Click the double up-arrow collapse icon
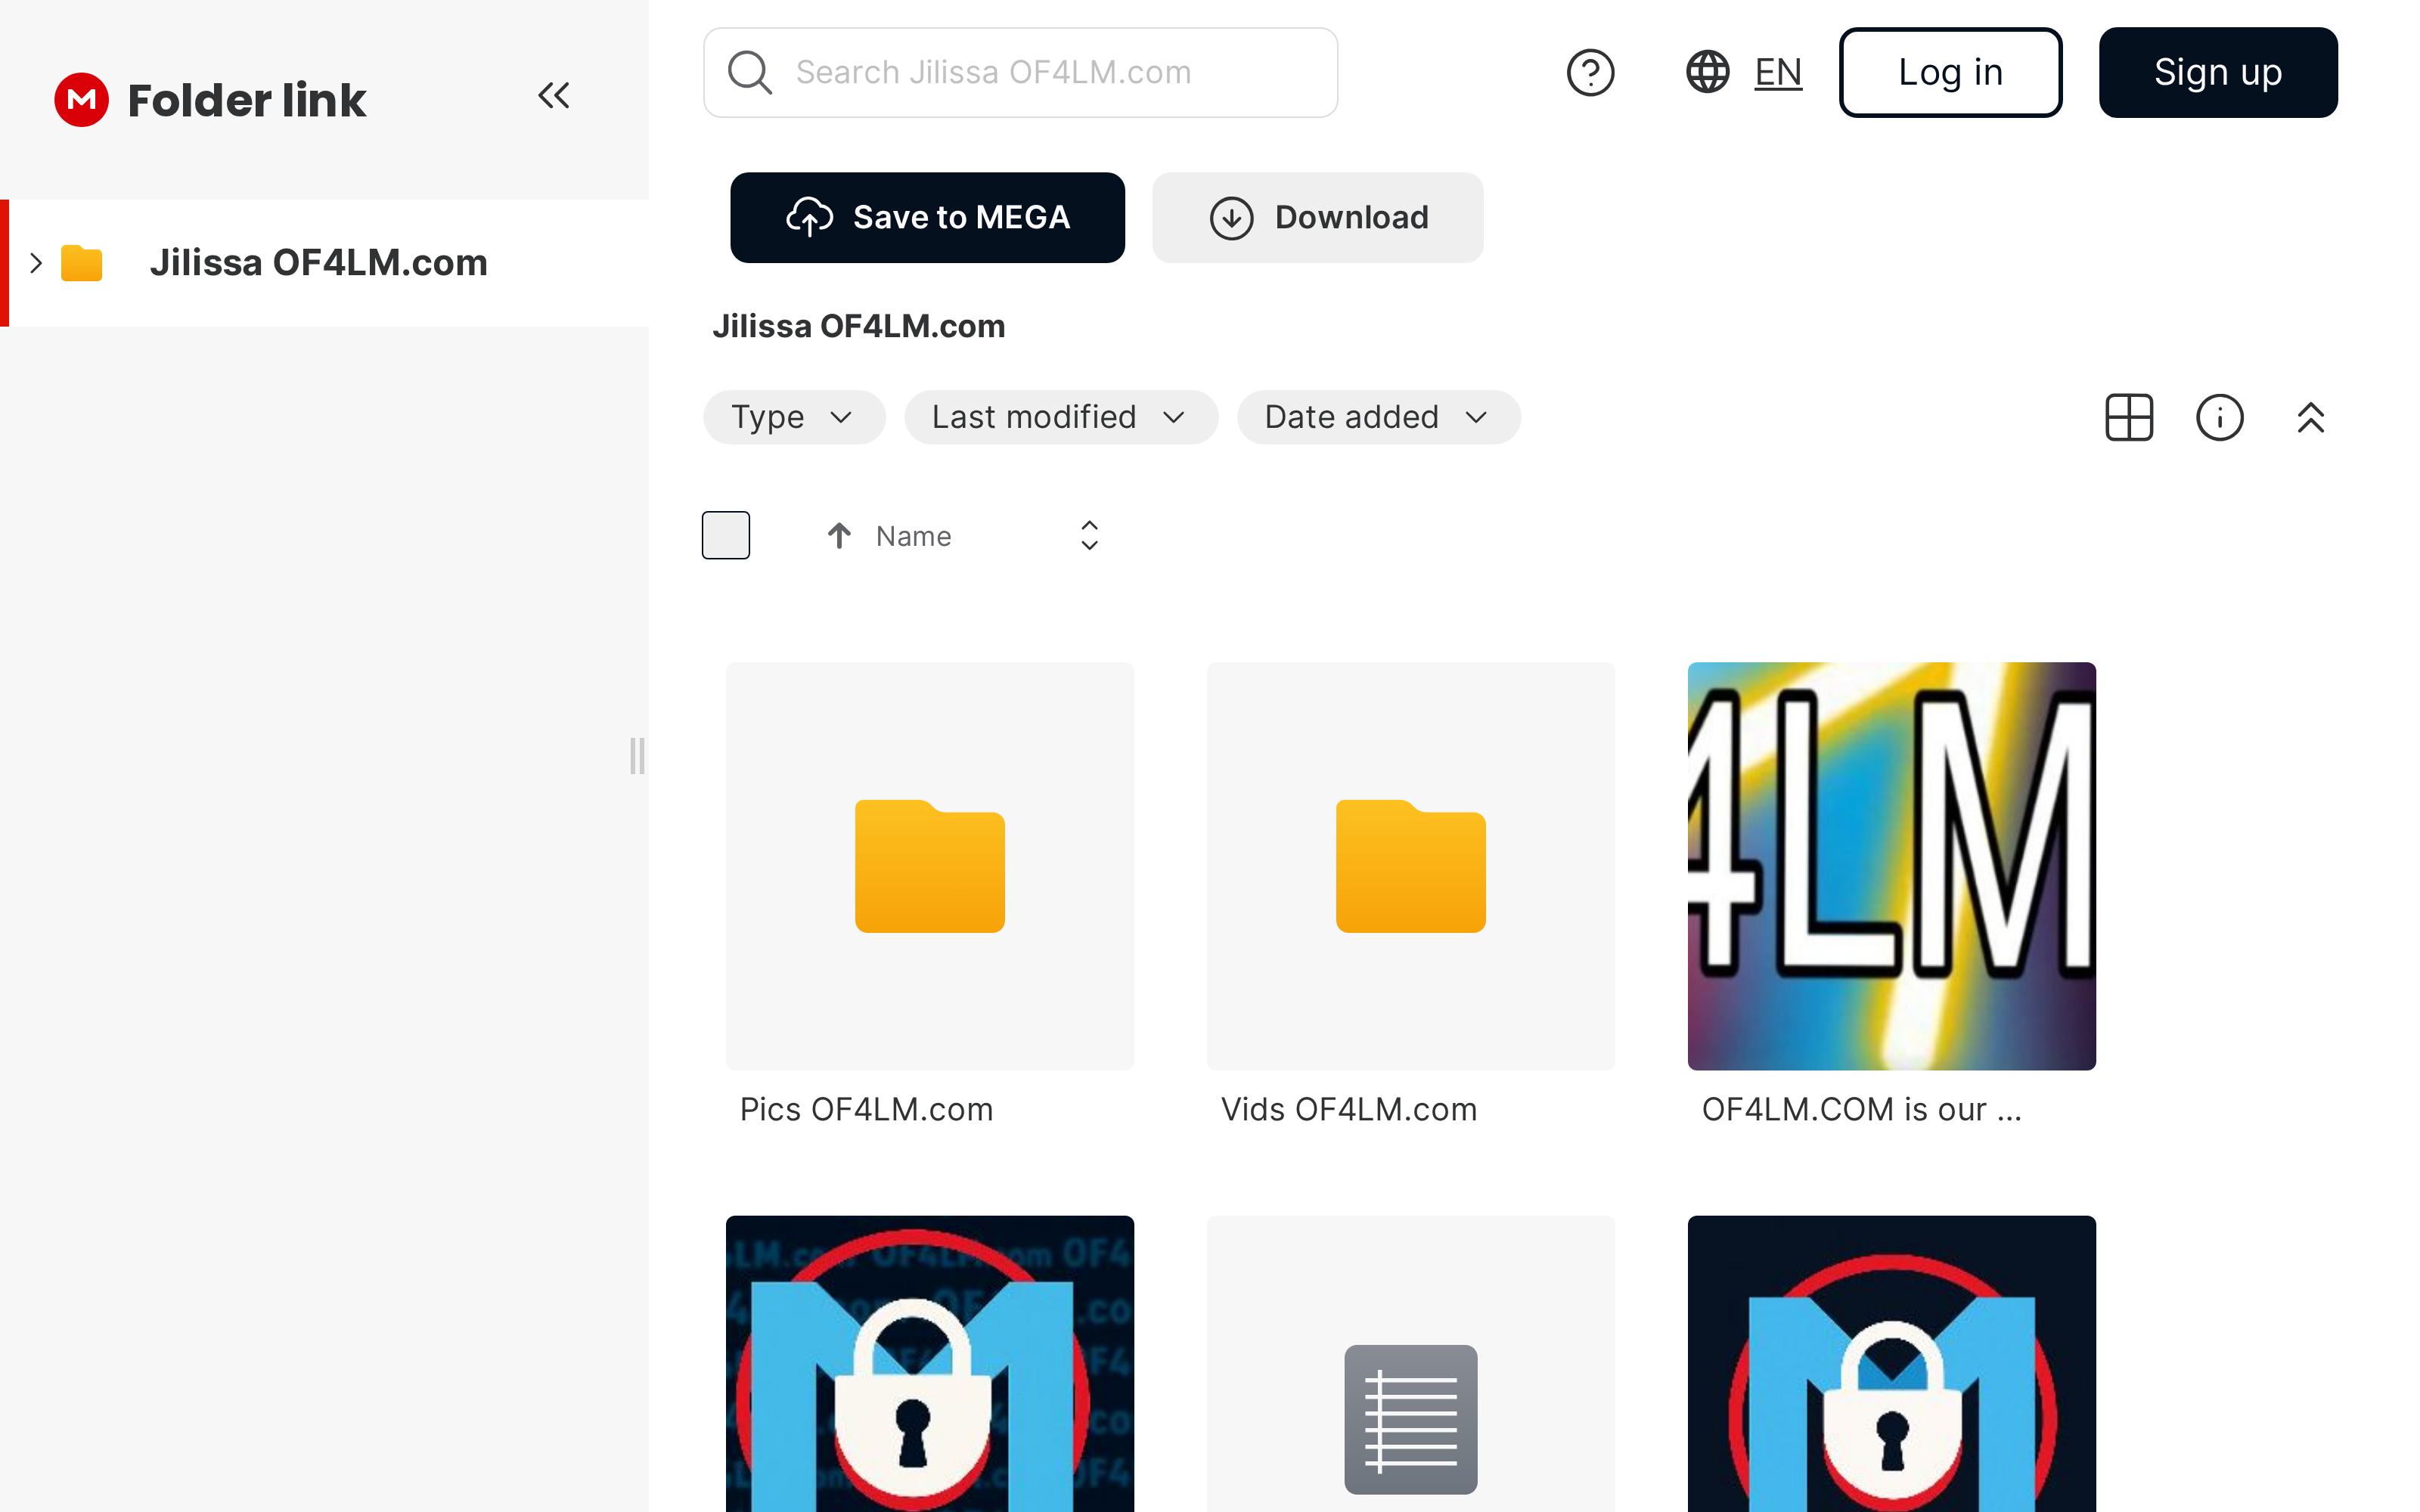This screenshot has width=2420, height=1512. [x=2310, y=417]
